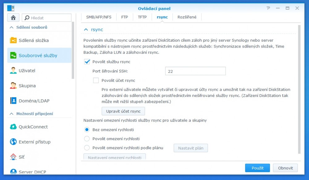Collapse the Sdílení souborů sidebar group
The width and height of the screenshot is (309, 180).
[11, 27]
